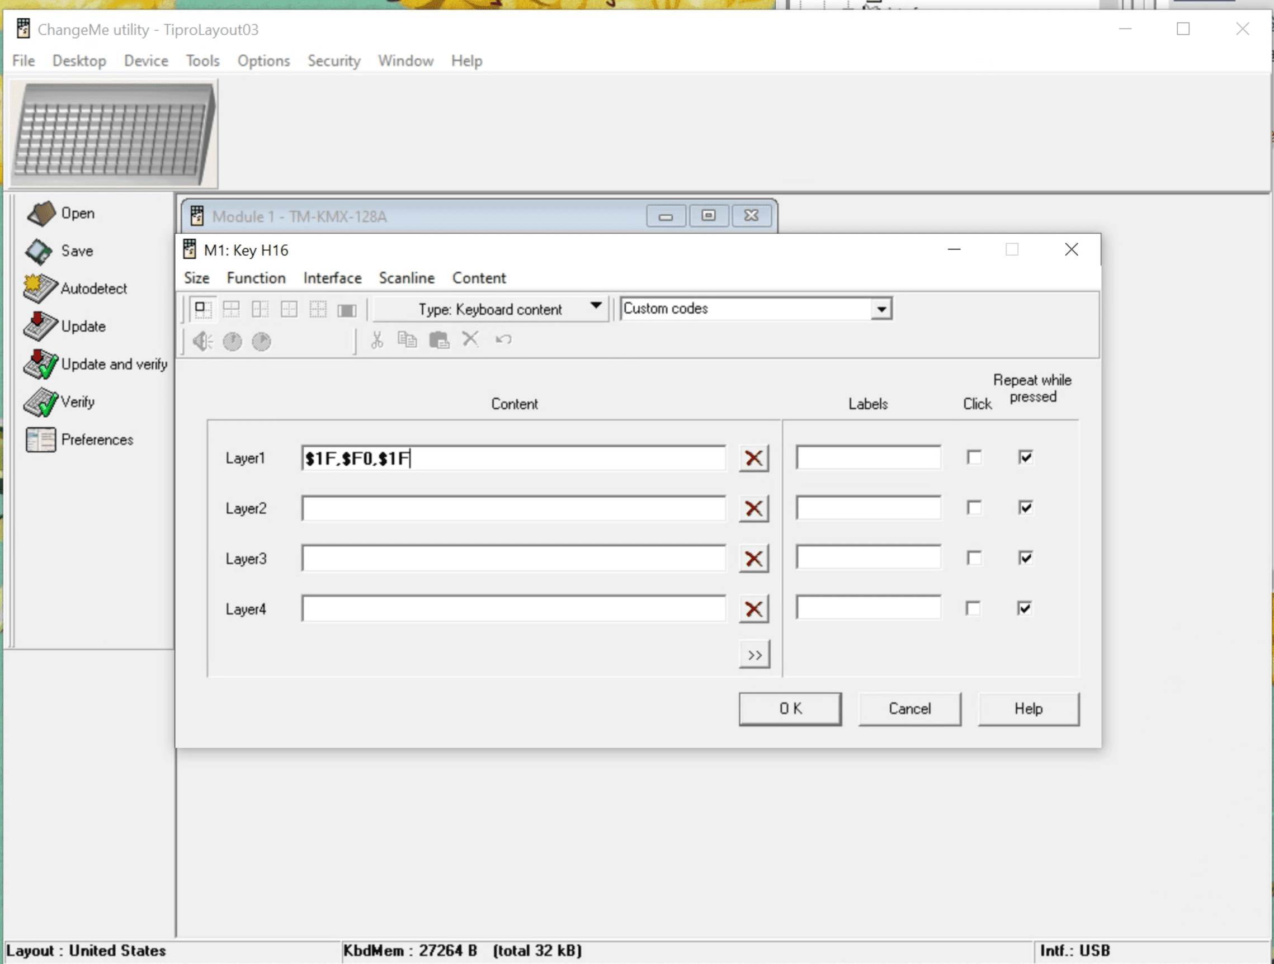Open the Custom codes dropdown
Viewport: 1274px width, 964px height.
tap(883, 308)
